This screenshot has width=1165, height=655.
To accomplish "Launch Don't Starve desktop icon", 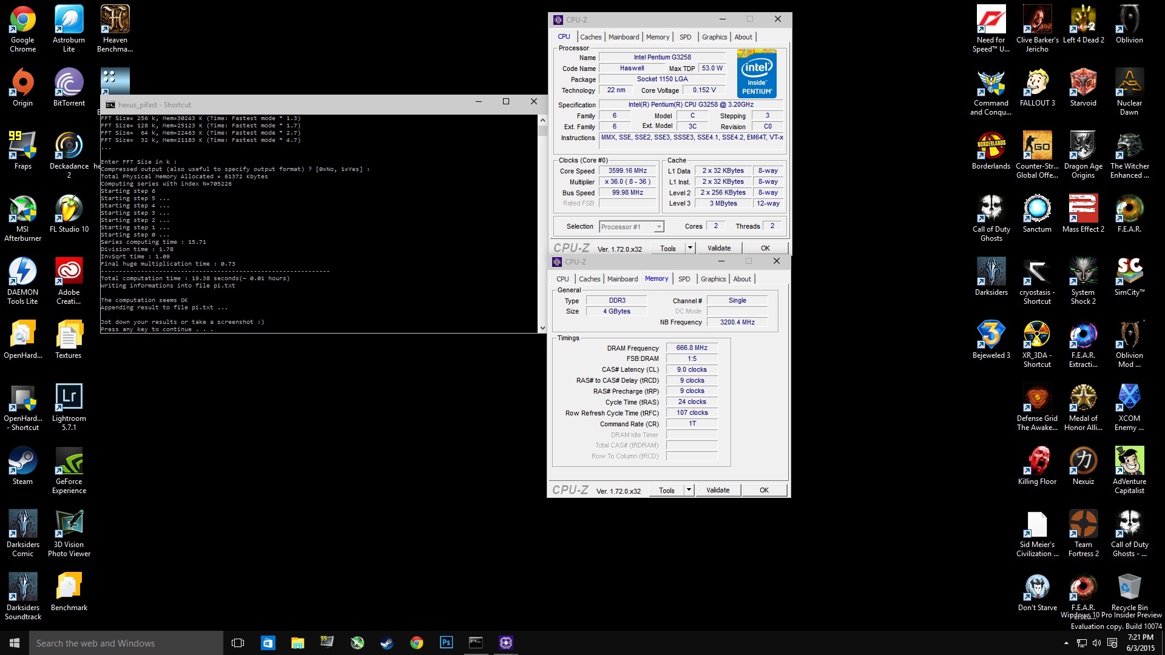I will (x=1037, y=592).
